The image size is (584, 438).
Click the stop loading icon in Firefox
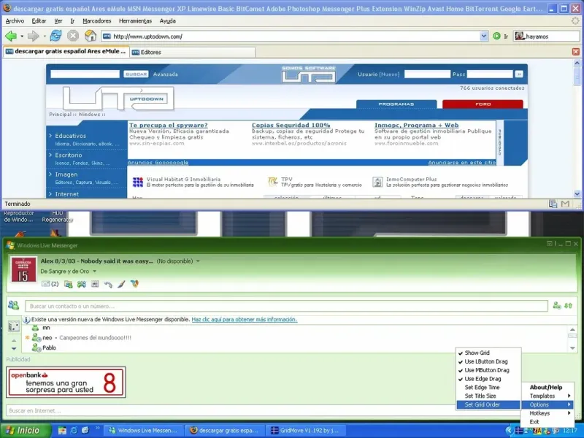(x=73, y=36)
